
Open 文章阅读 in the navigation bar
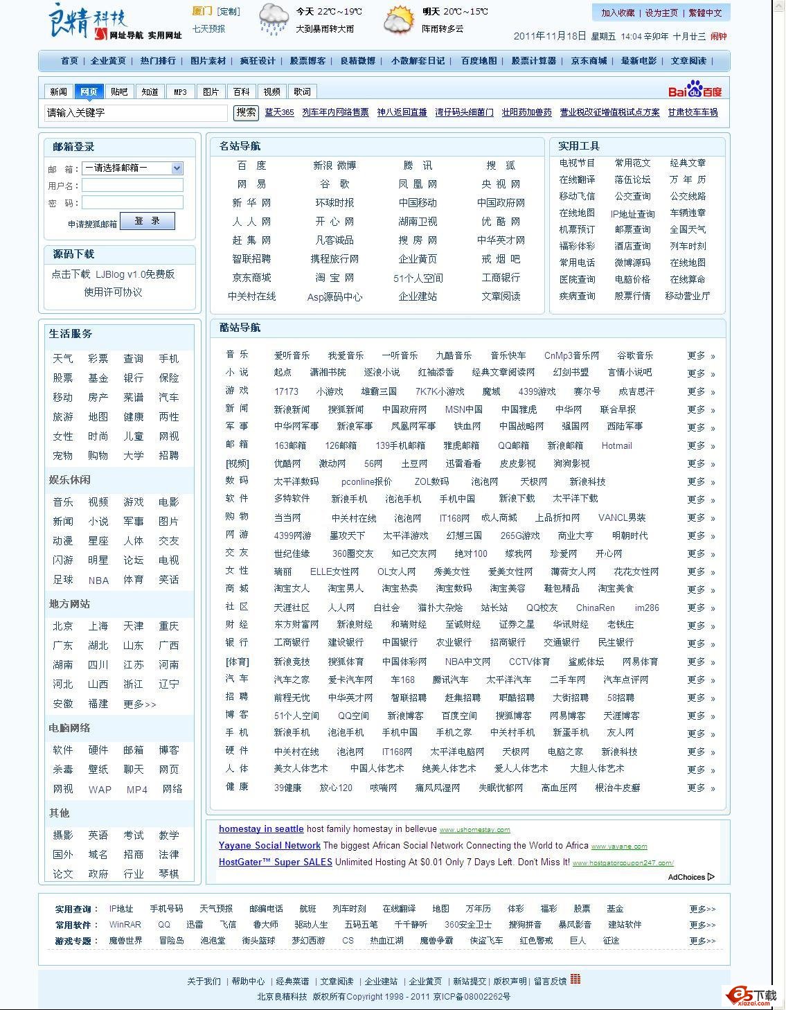tap(688, 61)
